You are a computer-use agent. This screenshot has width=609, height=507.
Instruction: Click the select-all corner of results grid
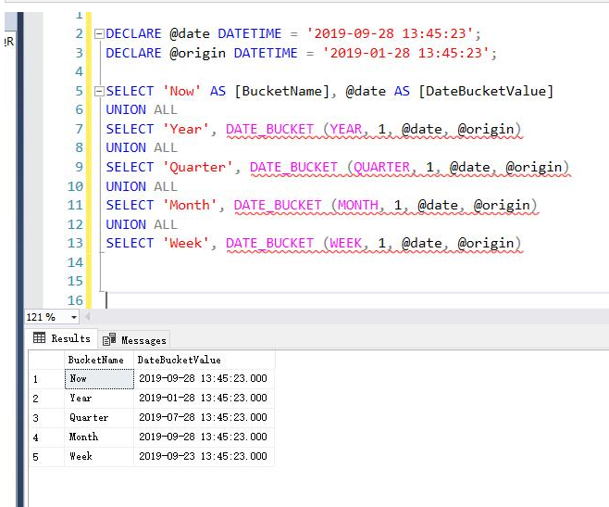tap(46, 360)
